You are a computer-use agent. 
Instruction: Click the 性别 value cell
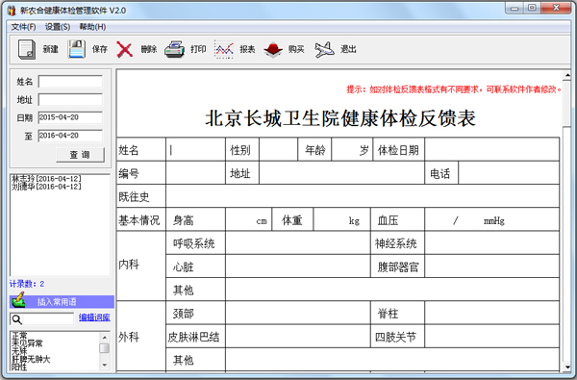click(279, 150)
